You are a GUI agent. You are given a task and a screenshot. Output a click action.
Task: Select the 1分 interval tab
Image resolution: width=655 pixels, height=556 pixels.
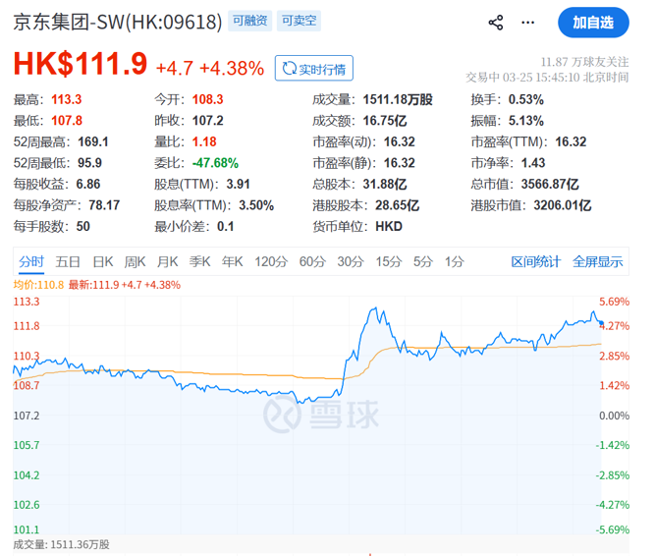tap(454, 261)
